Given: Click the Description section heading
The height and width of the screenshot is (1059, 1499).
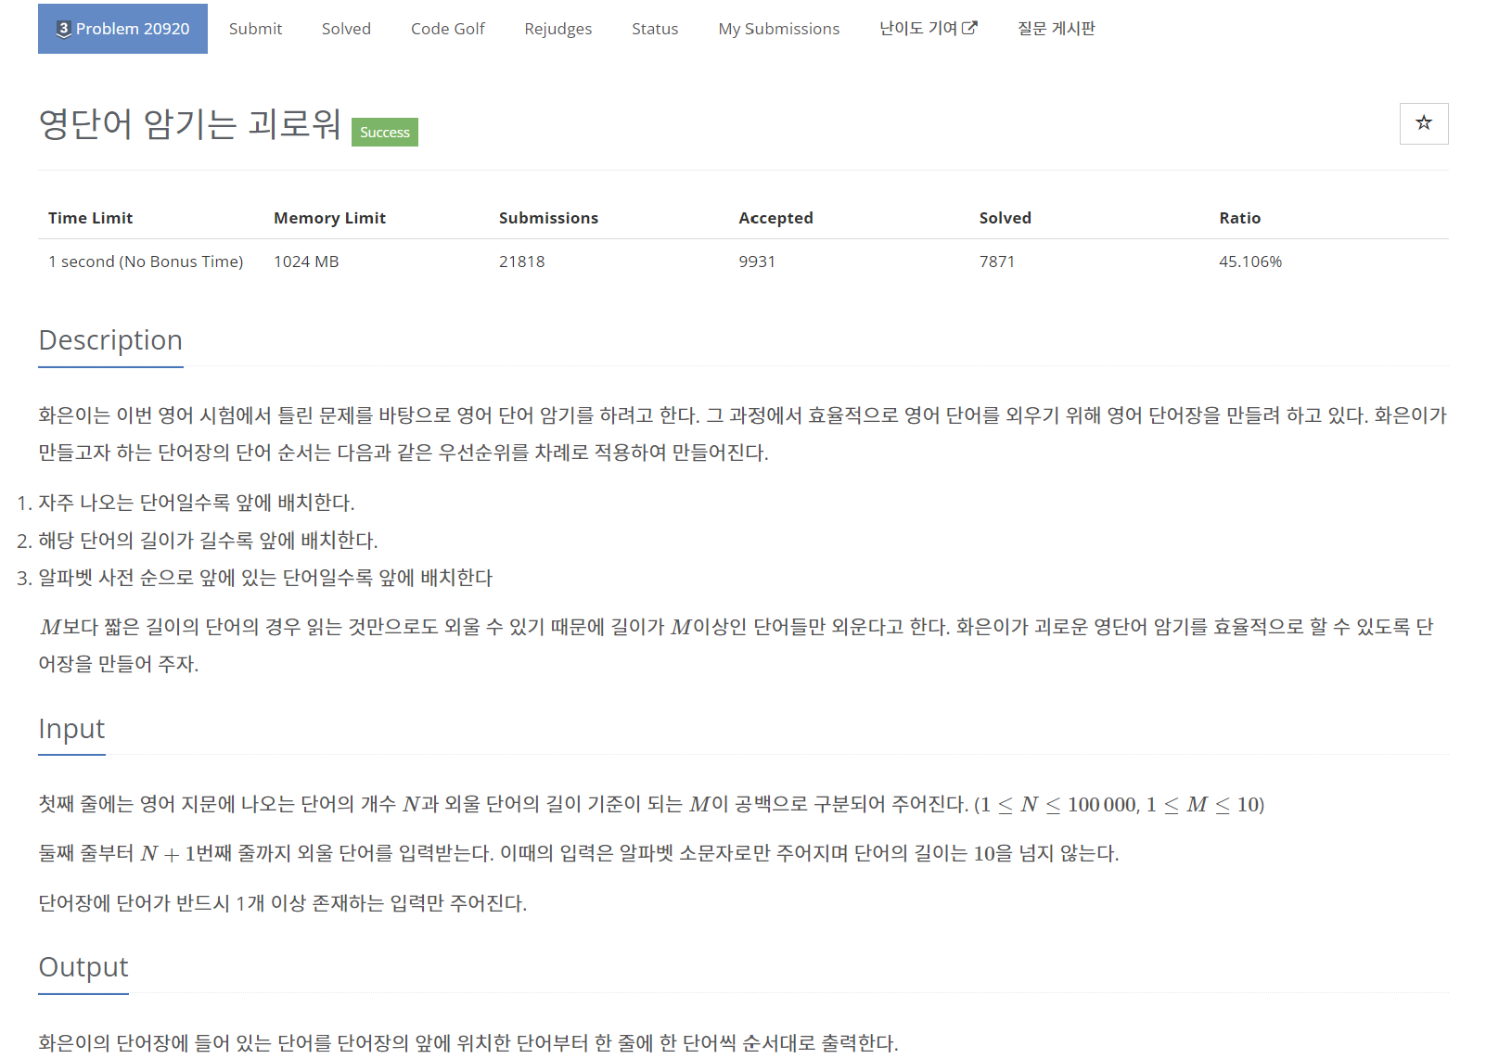Looking at the screenshot, I should (110, 340).
